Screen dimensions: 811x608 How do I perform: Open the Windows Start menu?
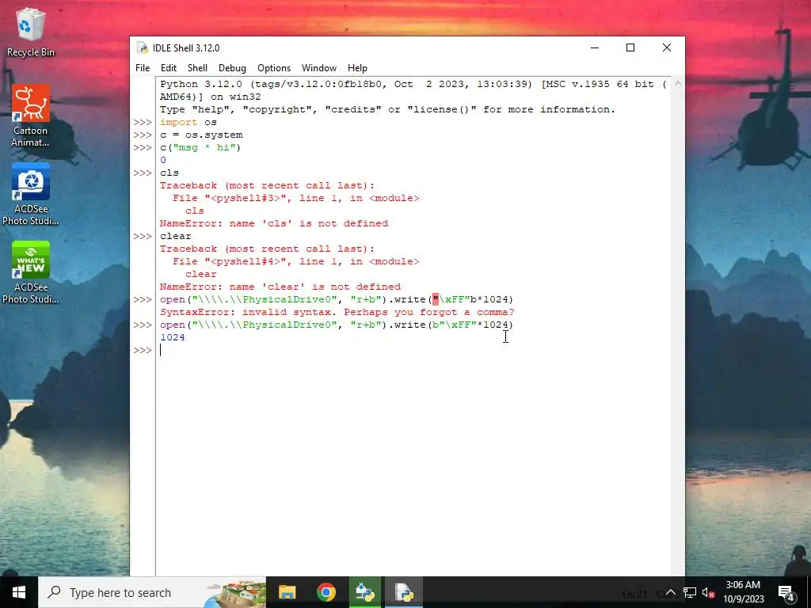pos(19,592)
